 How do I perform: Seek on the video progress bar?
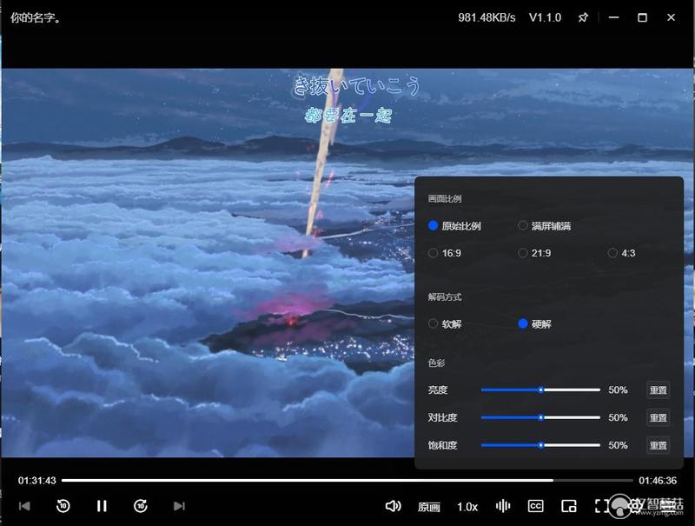coord(347,480)
